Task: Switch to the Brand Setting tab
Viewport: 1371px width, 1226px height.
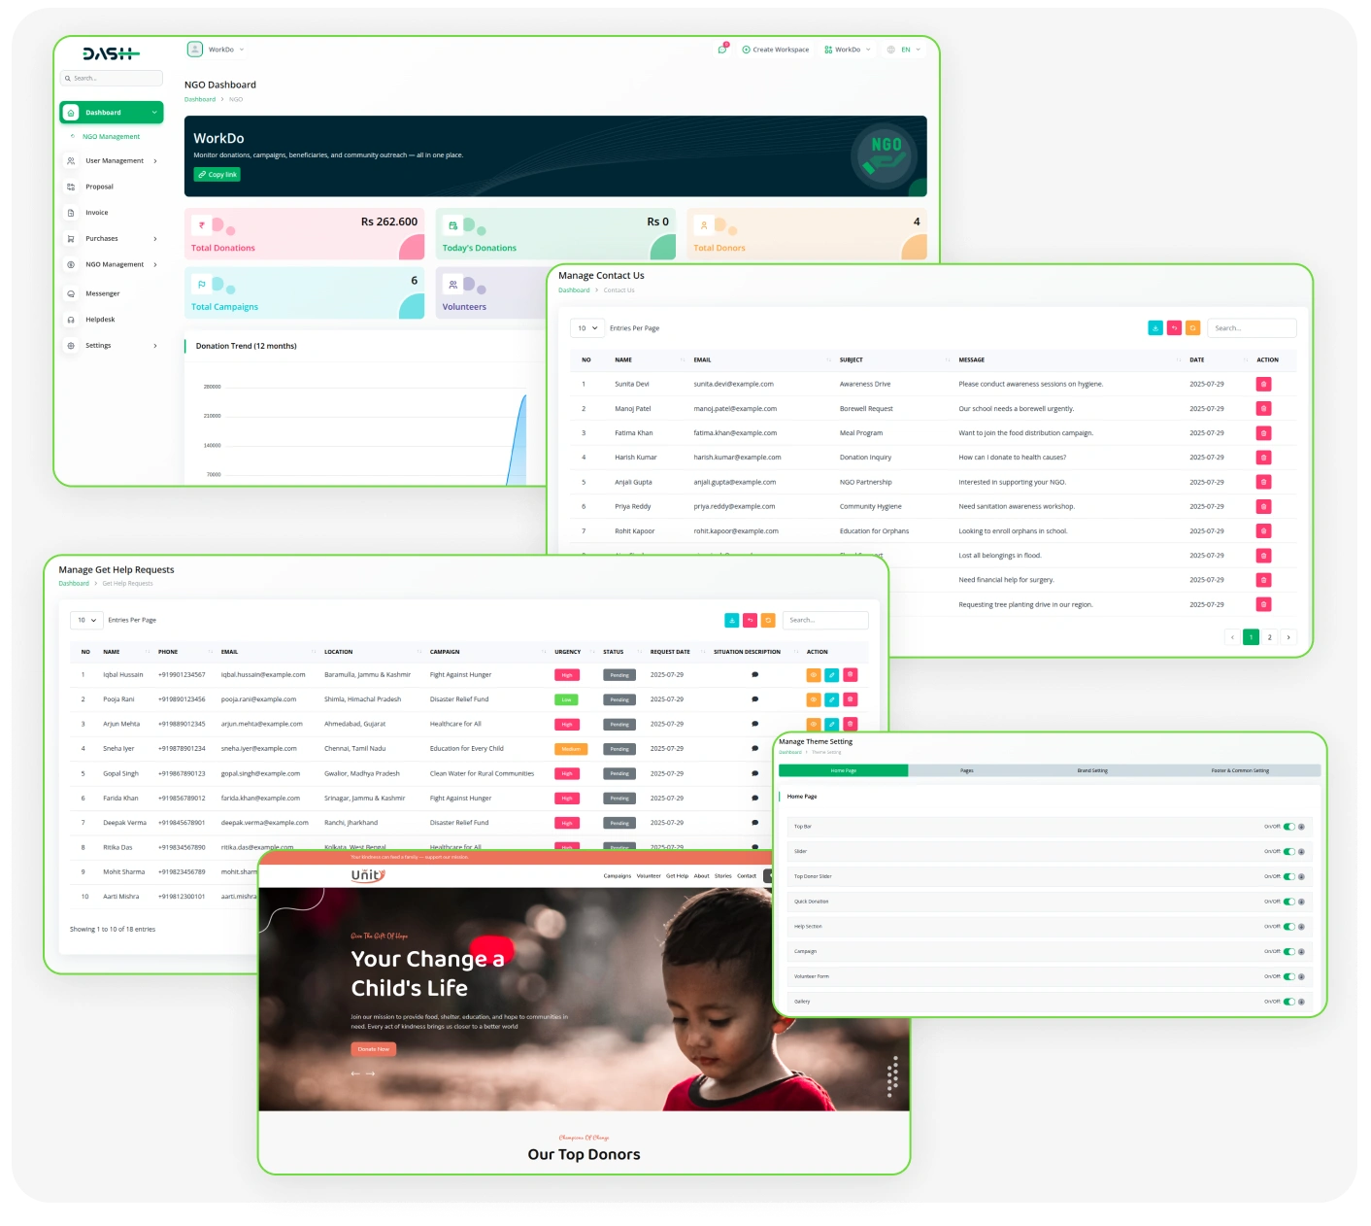Action: pyautogui.click(x=1091, y=770)
